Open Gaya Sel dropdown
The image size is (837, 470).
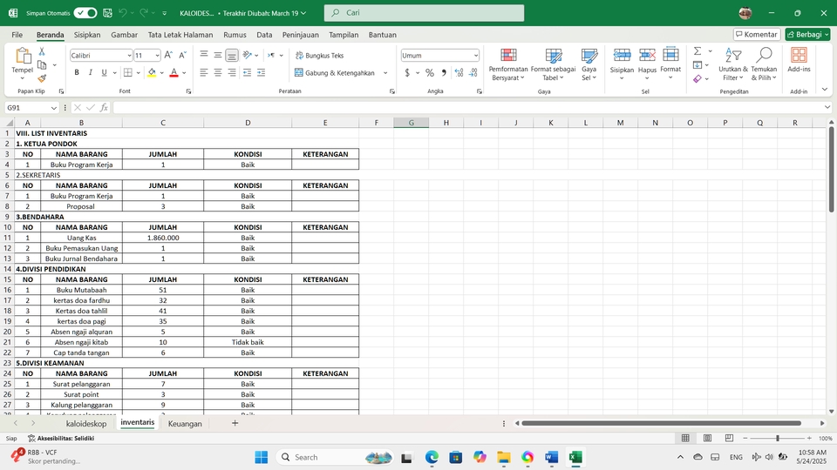[x=589, y=65]
